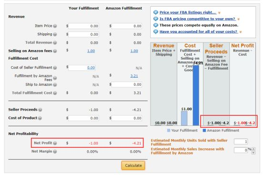Click help icon beside Net Profit

[55, 143]
